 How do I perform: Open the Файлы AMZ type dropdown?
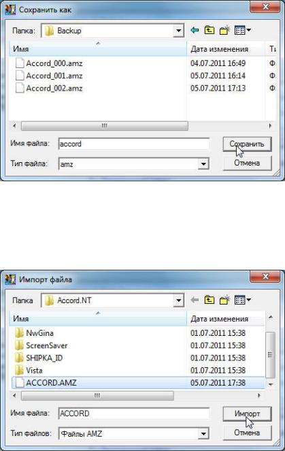(x=203, y=434)
